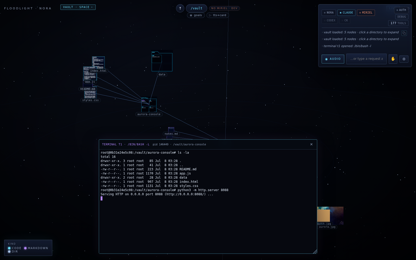Click the NO MIRIEL · DEV badge
The height and width of the screenshot is (260, 416).
(x=224, y=8)
